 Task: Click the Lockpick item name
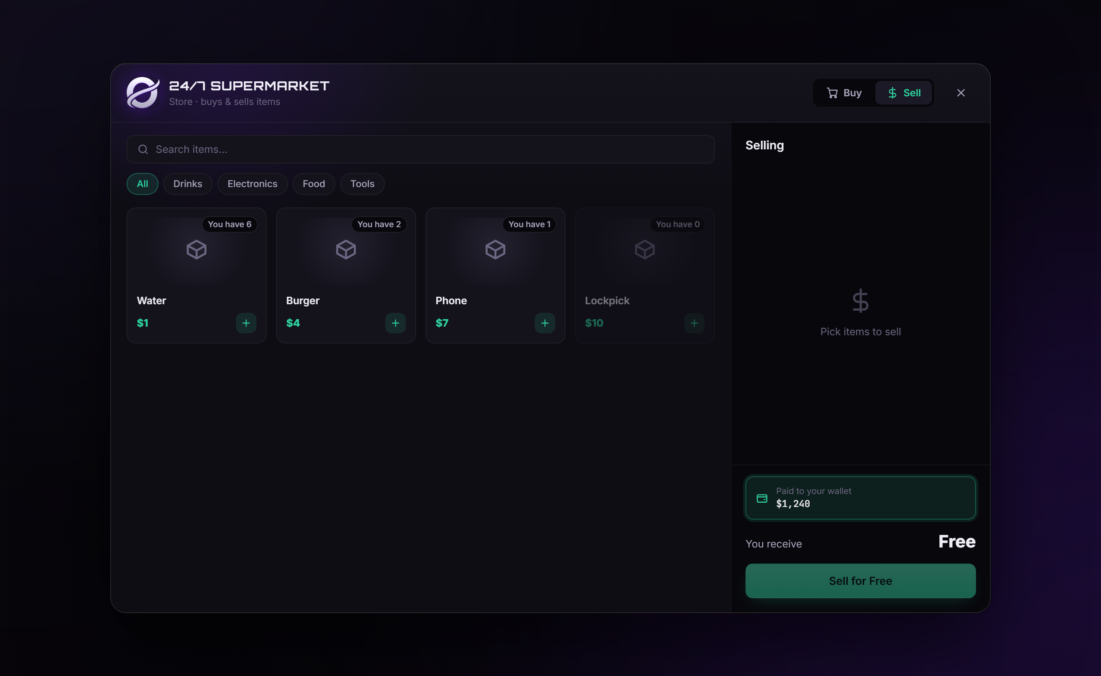point(607,300)
